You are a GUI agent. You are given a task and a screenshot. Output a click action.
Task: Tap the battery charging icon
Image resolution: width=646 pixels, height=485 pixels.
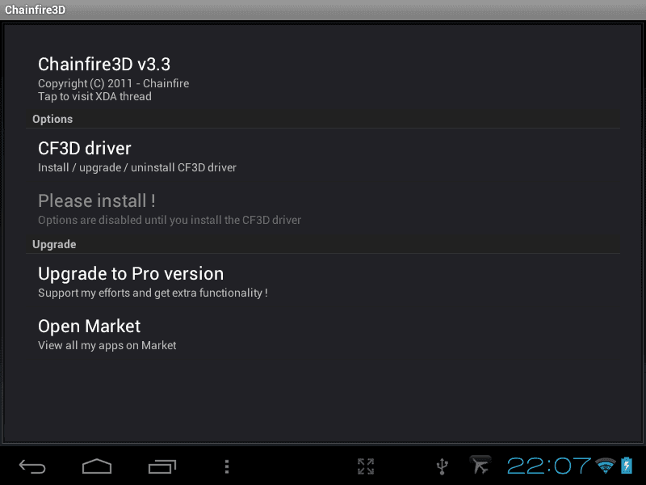(627, 466)
